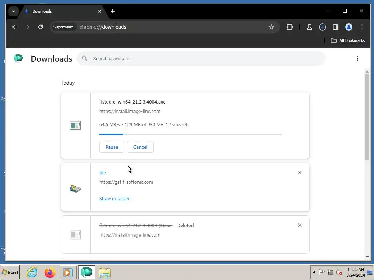
Task: Expand the tab search dropdown arrow
Action: tap(14, 11)
